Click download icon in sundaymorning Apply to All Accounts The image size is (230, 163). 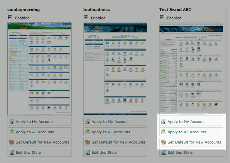pyautogui.click(x=12, y=132)
